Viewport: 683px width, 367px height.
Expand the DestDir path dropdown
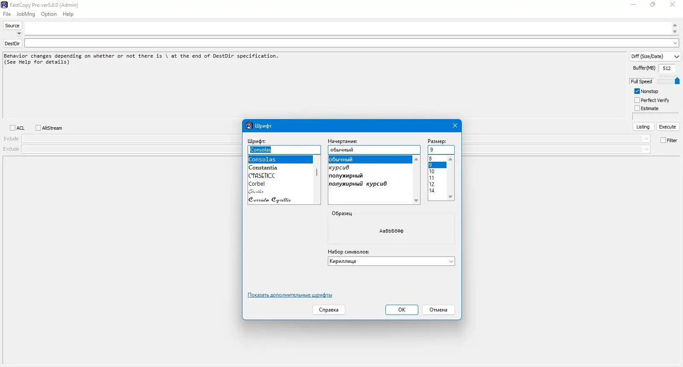pos(675,43)
